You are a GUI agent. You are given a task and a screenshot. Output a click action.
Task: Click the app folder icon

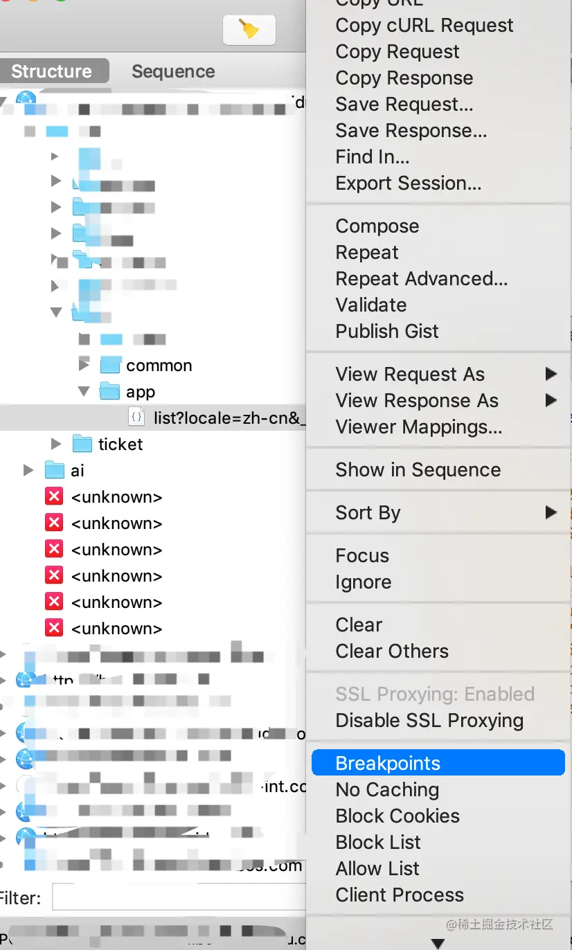point(111,392)
